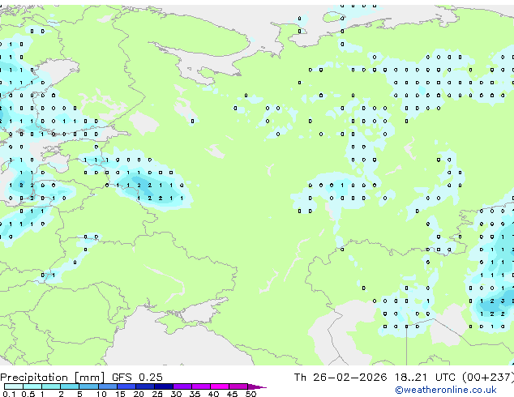Click the above-50 legend arrow tip

(257, 386)
